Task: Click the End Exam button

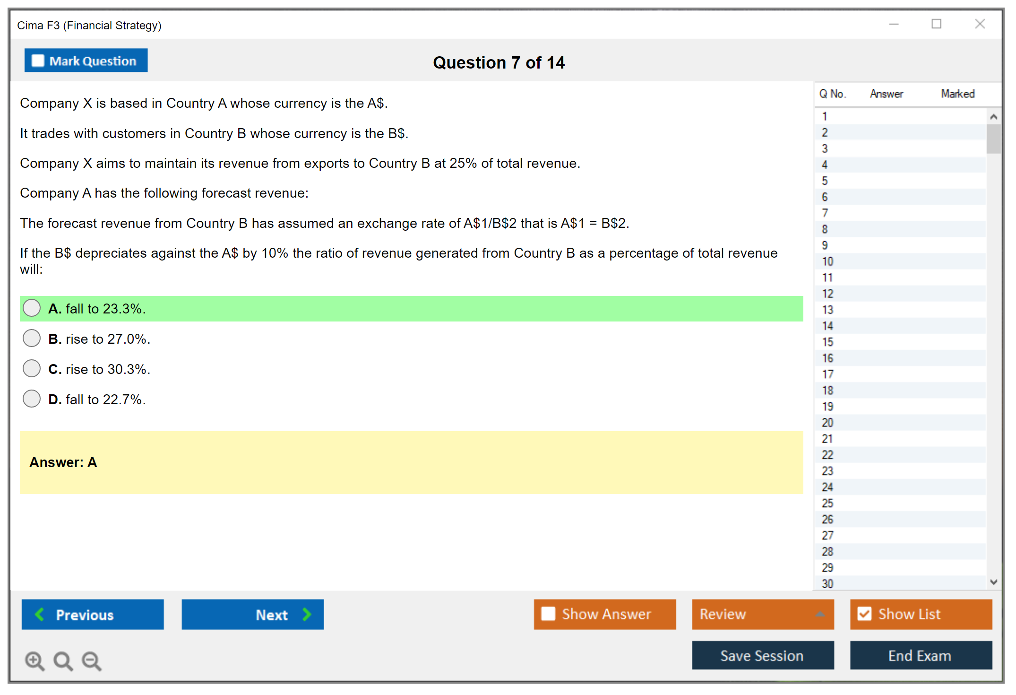Action: tap(920, 655)
